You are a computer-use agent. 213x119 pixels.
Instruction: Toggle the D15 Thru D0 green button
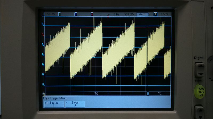199,91
